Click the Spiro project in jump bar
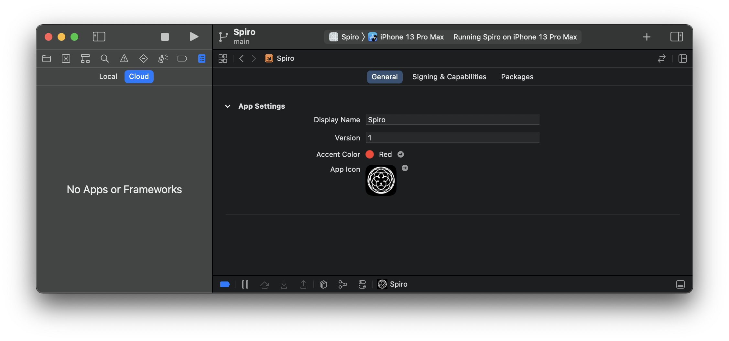Image resolution: width=729 pixels, height=341 pixels. (279, 59)
